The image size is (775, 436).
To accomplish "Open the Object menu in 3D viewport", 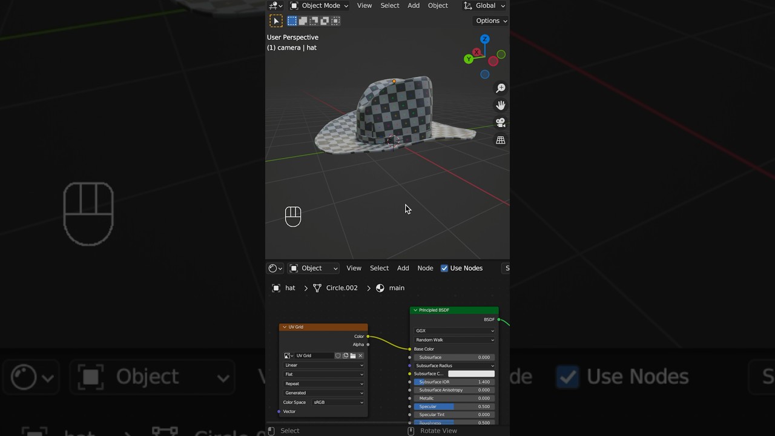I will (438, 5).
